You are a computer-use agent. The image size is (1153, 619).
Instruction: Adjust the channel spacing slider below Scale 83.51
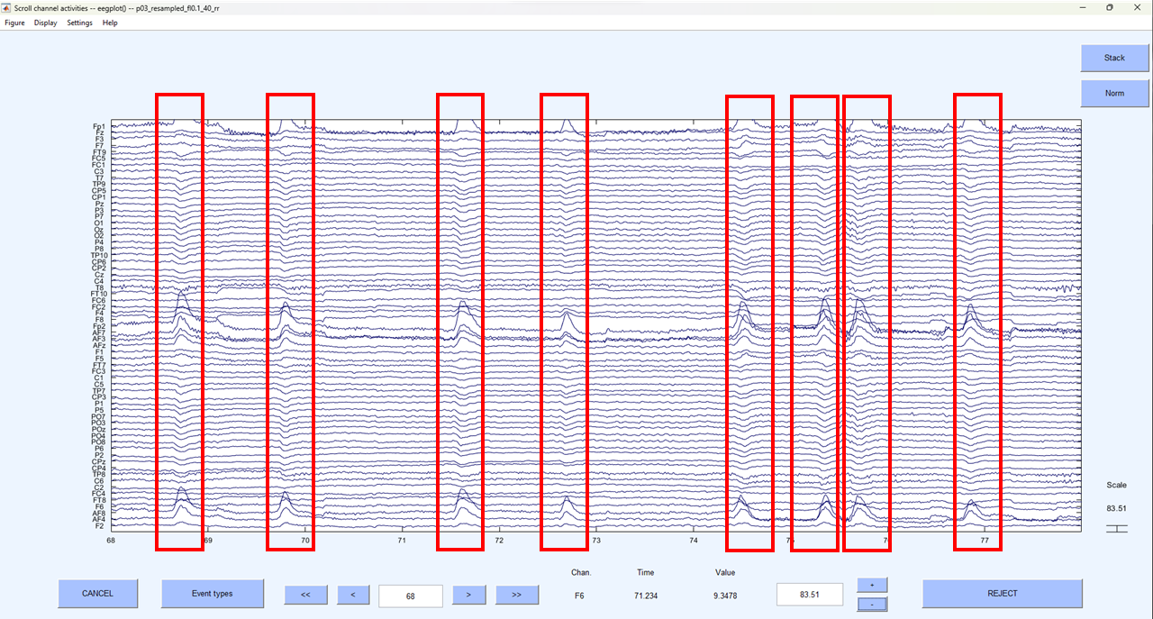point(1117,530)
